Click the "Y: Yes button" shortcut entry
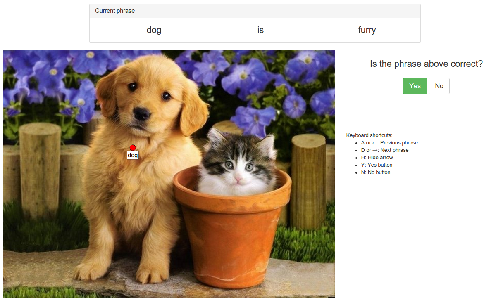This screenshot has width=484, height=300. 377,165
